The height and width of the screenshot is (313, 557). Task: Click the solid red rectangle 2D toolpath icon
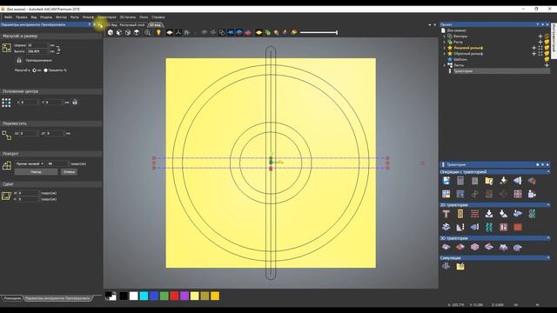518,227
